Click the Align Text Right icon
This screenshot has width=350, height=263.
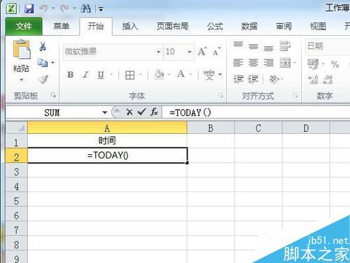coord(268,62)
